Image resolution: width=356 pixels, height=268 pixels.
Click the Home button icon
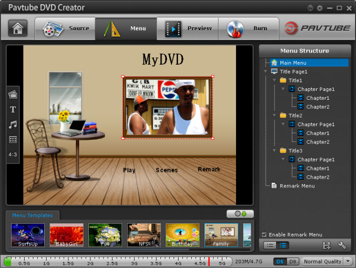[x=18, y=28]
